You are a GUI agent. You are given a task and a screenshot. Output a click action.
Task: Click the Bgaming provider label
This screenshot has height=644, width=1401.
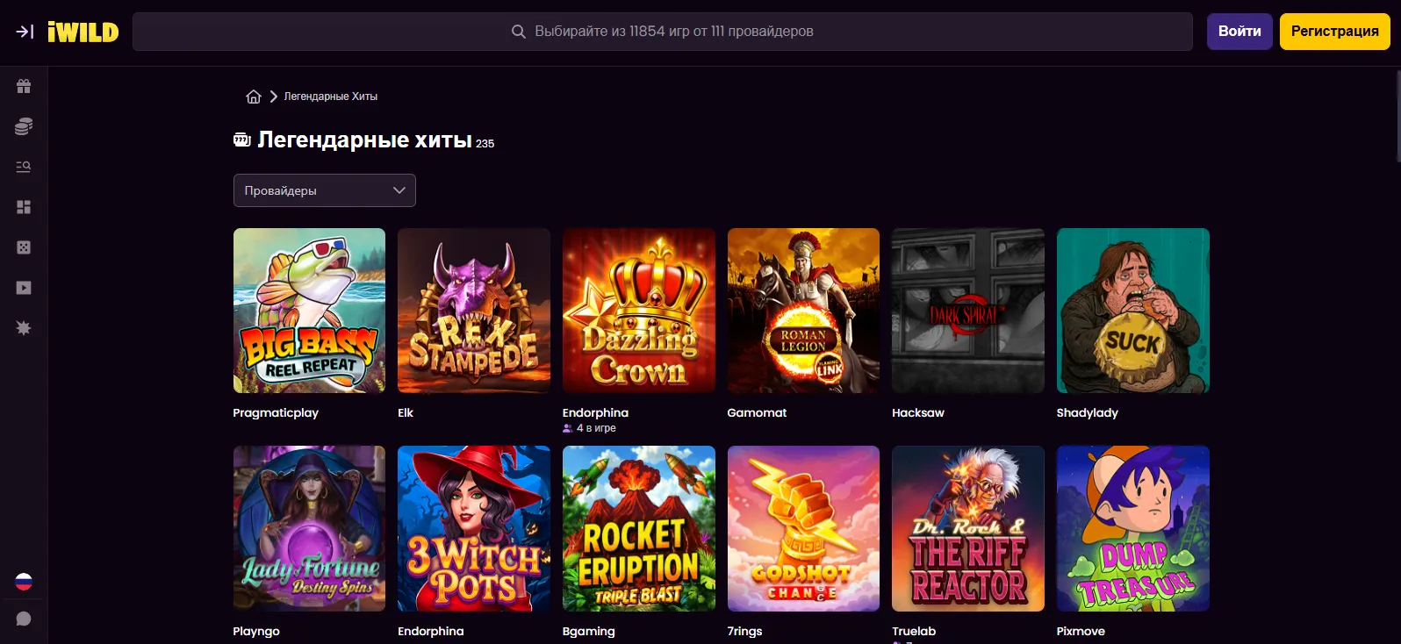pyautogui.click(x=589, y=632)
